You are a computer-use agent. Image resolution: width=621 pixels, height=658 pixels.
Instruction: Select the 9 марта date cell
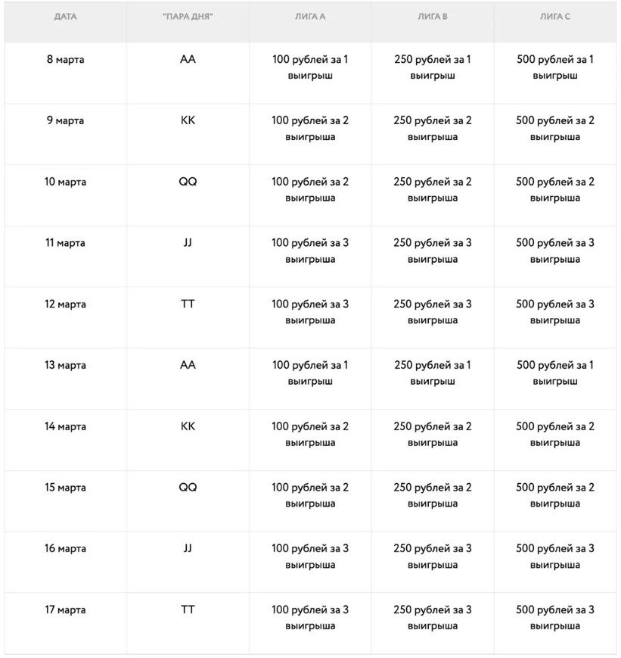point(65,120)
